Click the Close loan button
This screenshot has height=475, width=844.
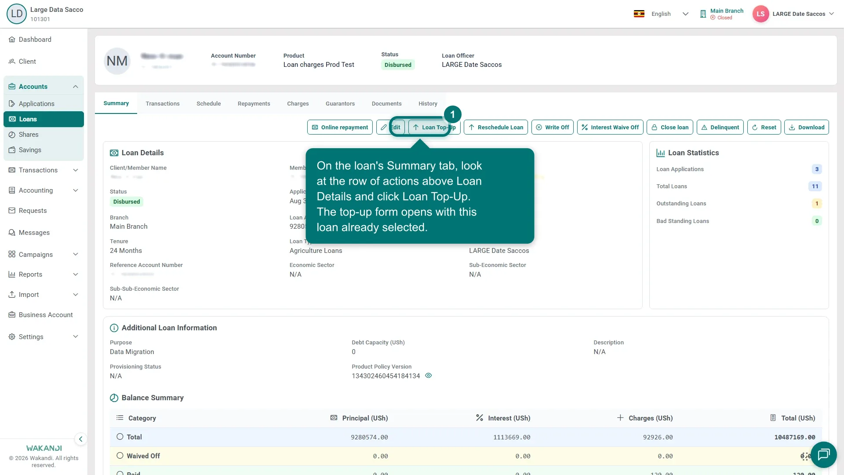pos(670,128)
